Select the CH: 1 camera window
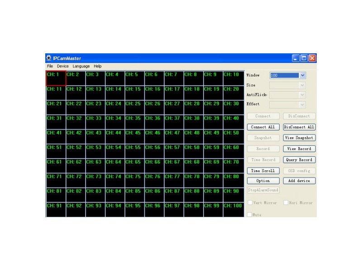This screenshot has width=362, height=271. (x=56, y=79)
